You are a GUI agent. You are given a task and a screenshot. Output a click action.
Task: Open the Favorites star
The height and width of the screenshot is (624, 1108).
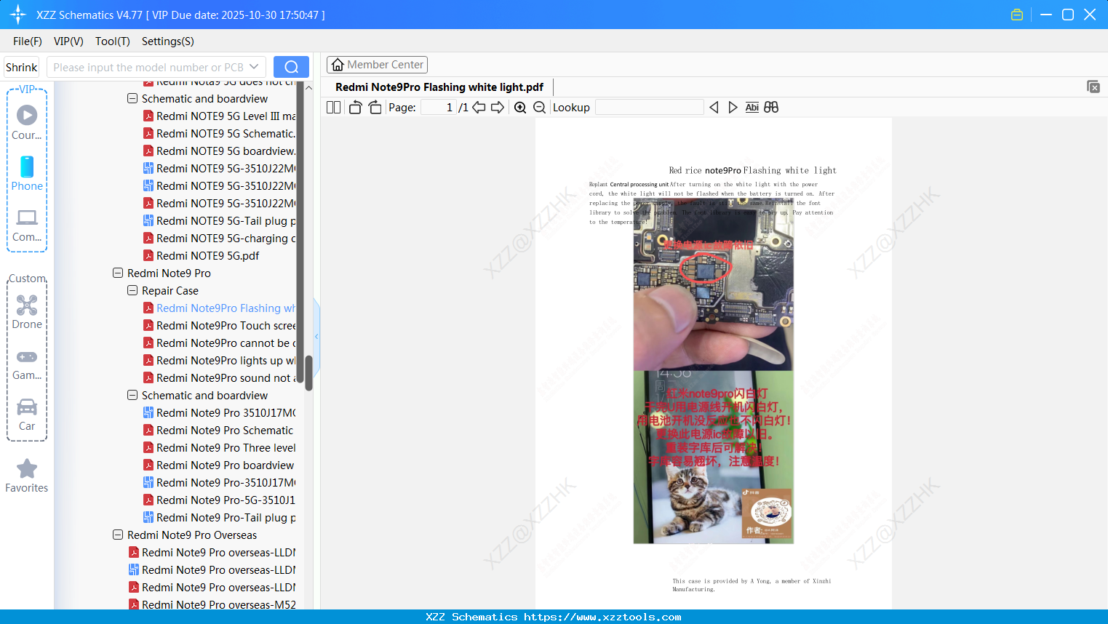(x=27, y=476)
